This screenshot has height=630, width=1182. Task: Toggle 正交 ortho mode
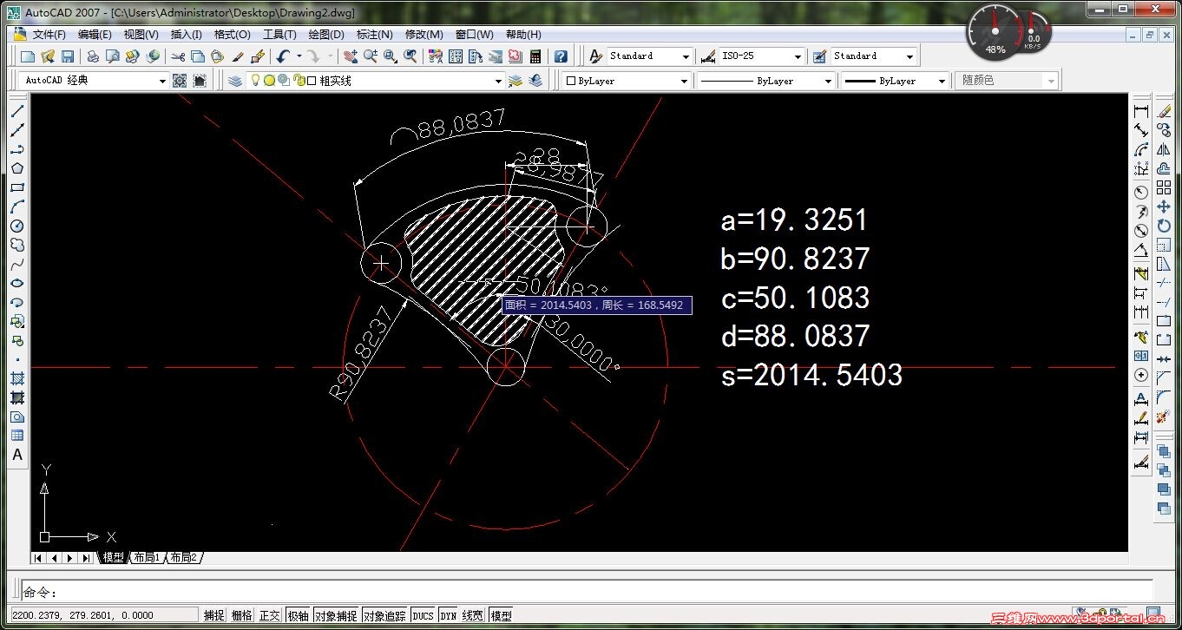(x=270, y=616)
